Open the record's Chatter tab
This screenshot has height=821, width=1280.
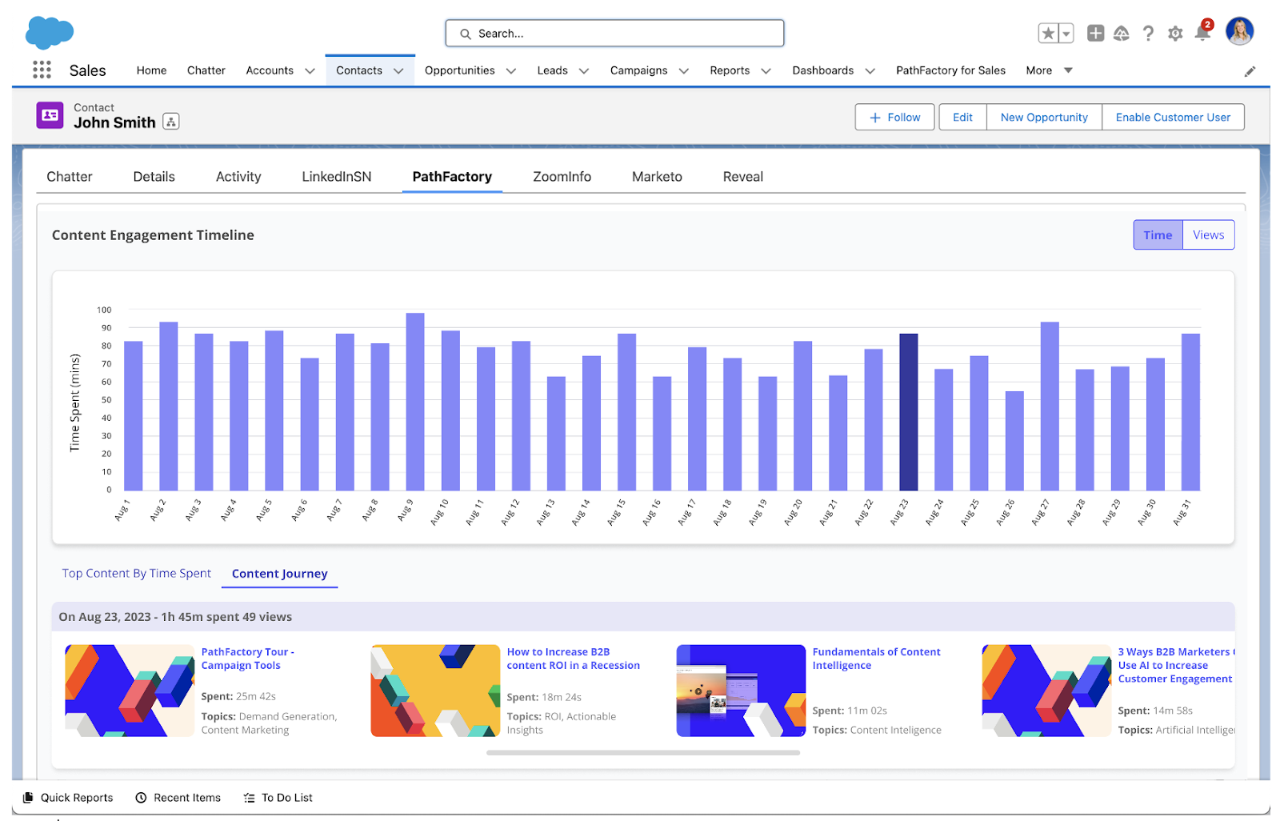(70, 177)
